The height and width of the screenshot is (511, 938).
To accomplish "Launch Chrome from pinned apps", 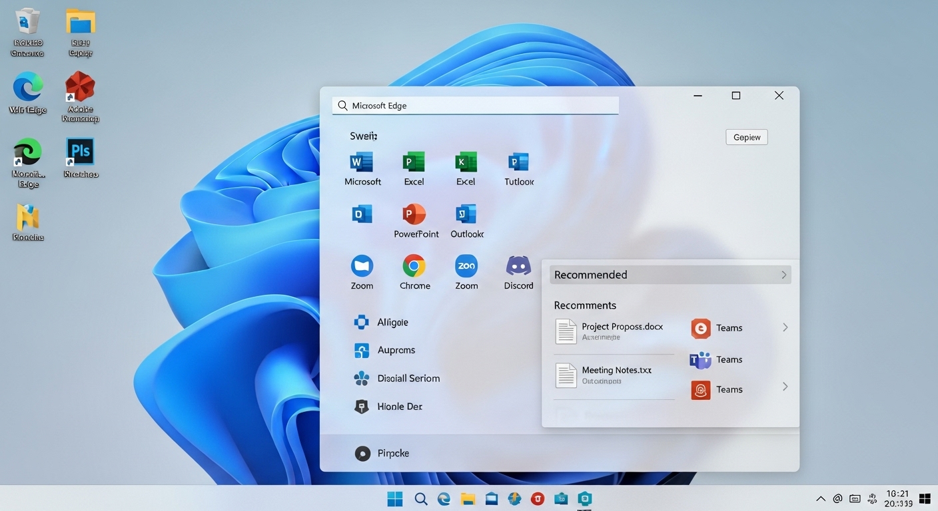I will click(x=414, y=272).
